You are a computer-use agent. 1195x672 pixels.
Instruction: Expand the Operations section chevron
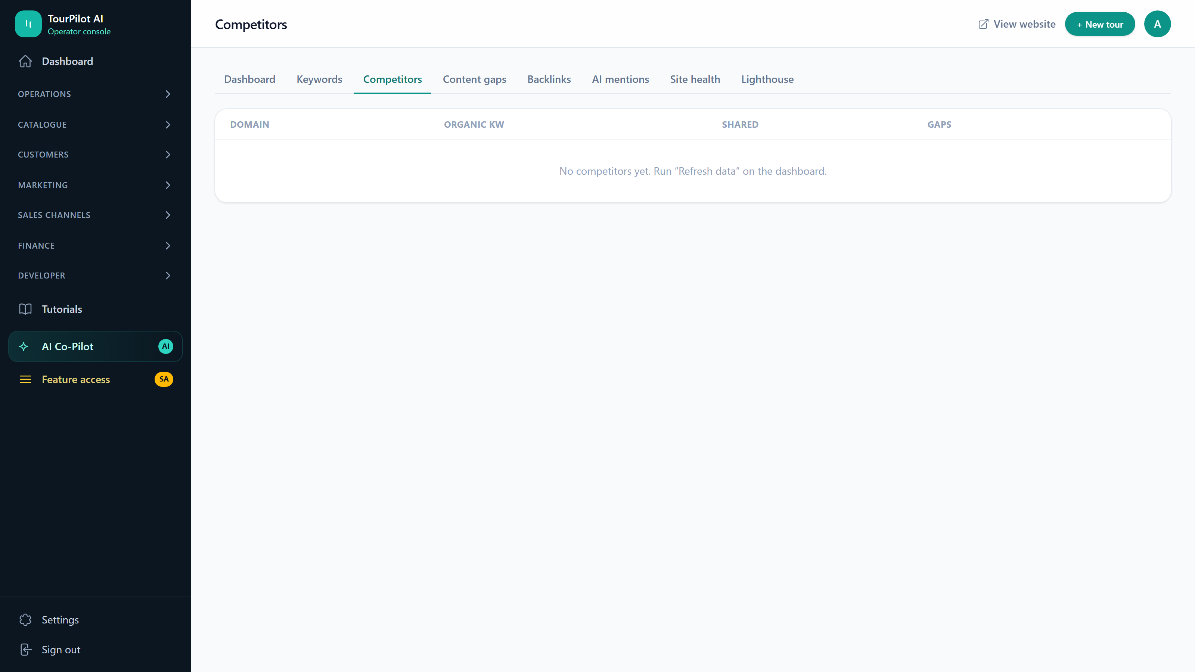168,94
